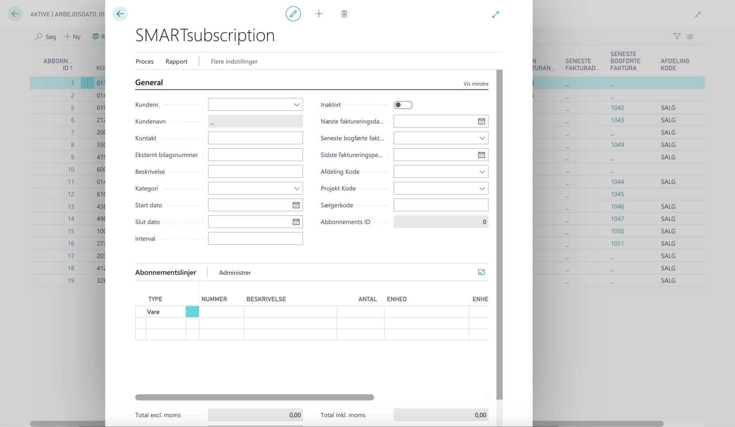Collapse the background page with the shrink icon
This screenshot has width=735, height=427.
[x=698, y=15]
